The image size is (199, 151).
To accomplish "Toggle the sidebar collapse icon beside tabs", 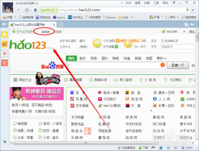I will 4,24.
